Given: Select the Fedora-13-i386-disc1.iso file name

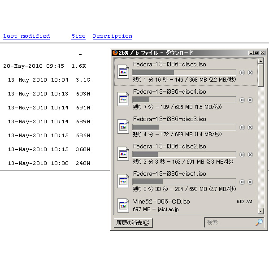Looking at the screenshot, I should coord(169,174).
